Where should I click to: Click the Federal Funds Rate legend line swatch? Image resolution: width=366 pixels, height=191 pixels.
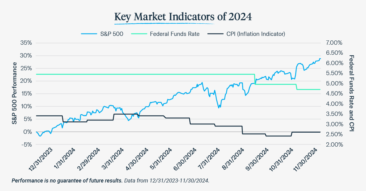(139, 34)
